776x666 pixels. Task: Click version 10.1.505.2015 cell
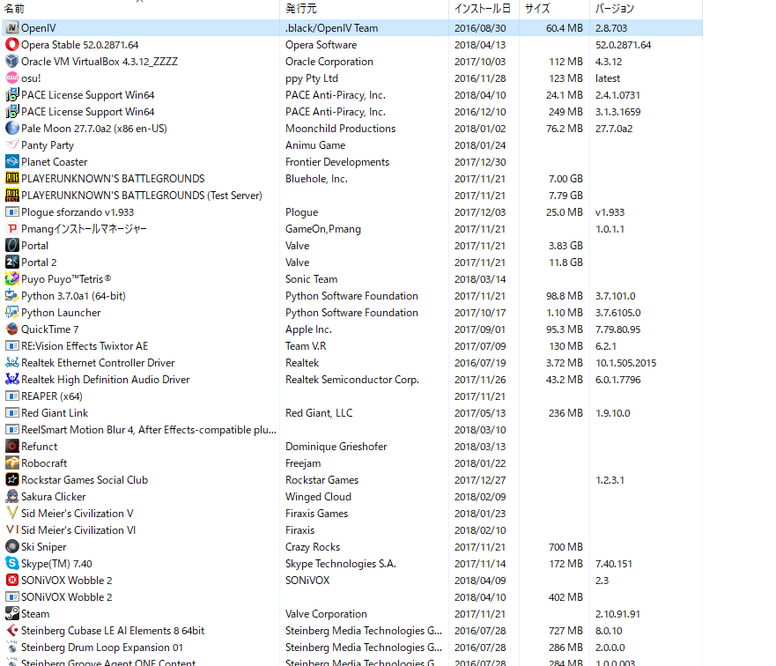click(x=626, y=363)
